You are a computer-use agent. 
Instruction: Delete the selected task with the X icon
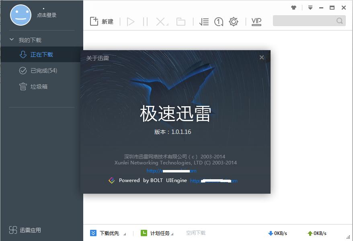pos(160,22)
